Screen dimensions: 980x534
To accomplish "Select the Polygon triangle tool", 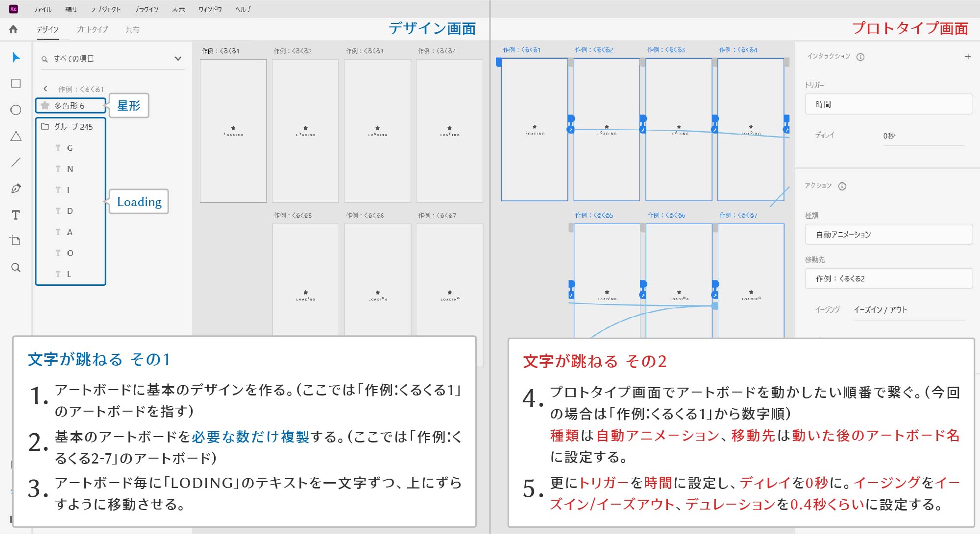I will 16,136.
